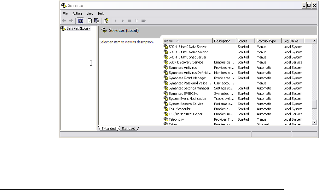The height and width of the screenshot is (190, 319).
Task: Click the gear icon of TCP/IP NetBIOS Helper
Action: pyautogui.click(x=166, y=114)
